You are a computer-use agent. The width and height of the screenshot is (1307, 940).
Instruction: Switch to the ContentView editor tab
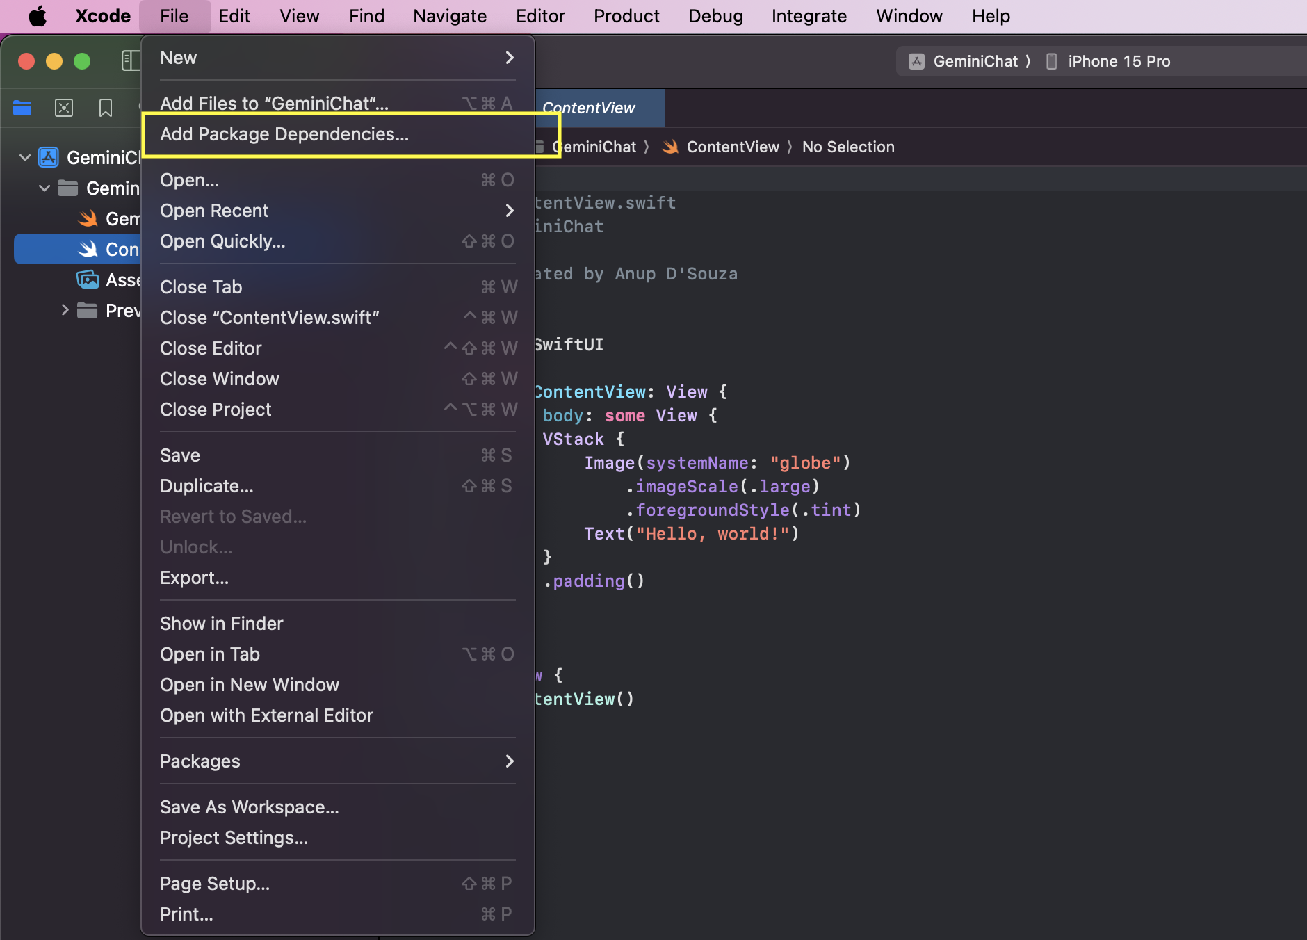pos(598,108)
